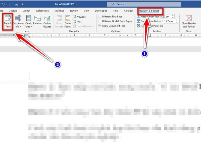Edit the Footer from Bottom value

(x=169, y=21)
